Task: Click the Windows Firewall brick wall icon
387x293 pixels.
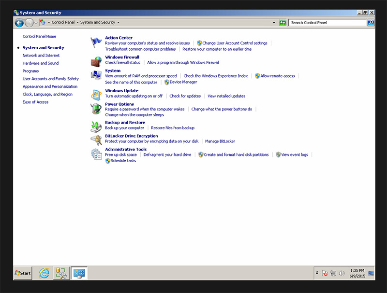Action: pyautogui.click(x=96, y=62)
